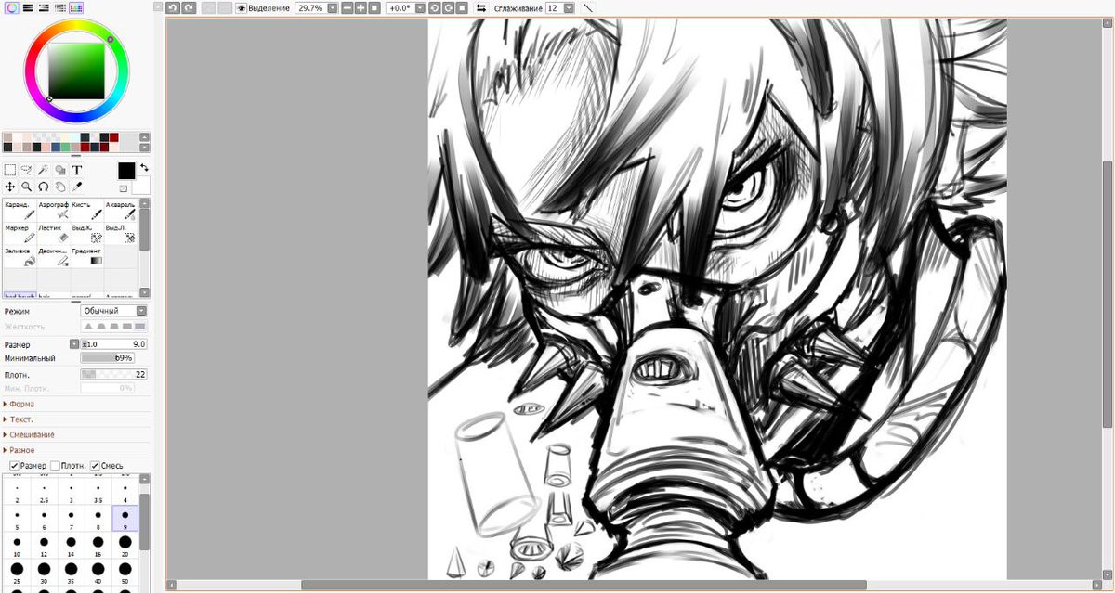Click the Минимальный size slider
The image size is (1115, 593).
(x=108, y=358)
